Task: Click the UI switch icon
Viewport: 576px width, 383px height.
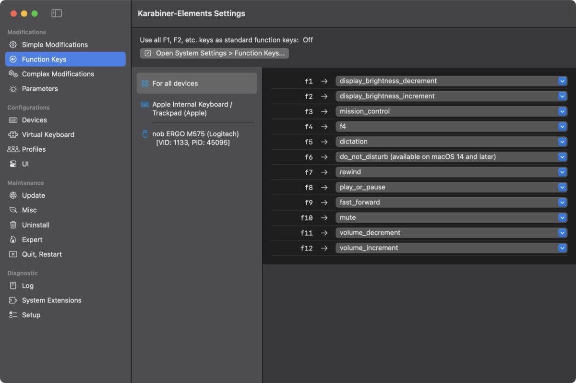Action: pos(13,164)
